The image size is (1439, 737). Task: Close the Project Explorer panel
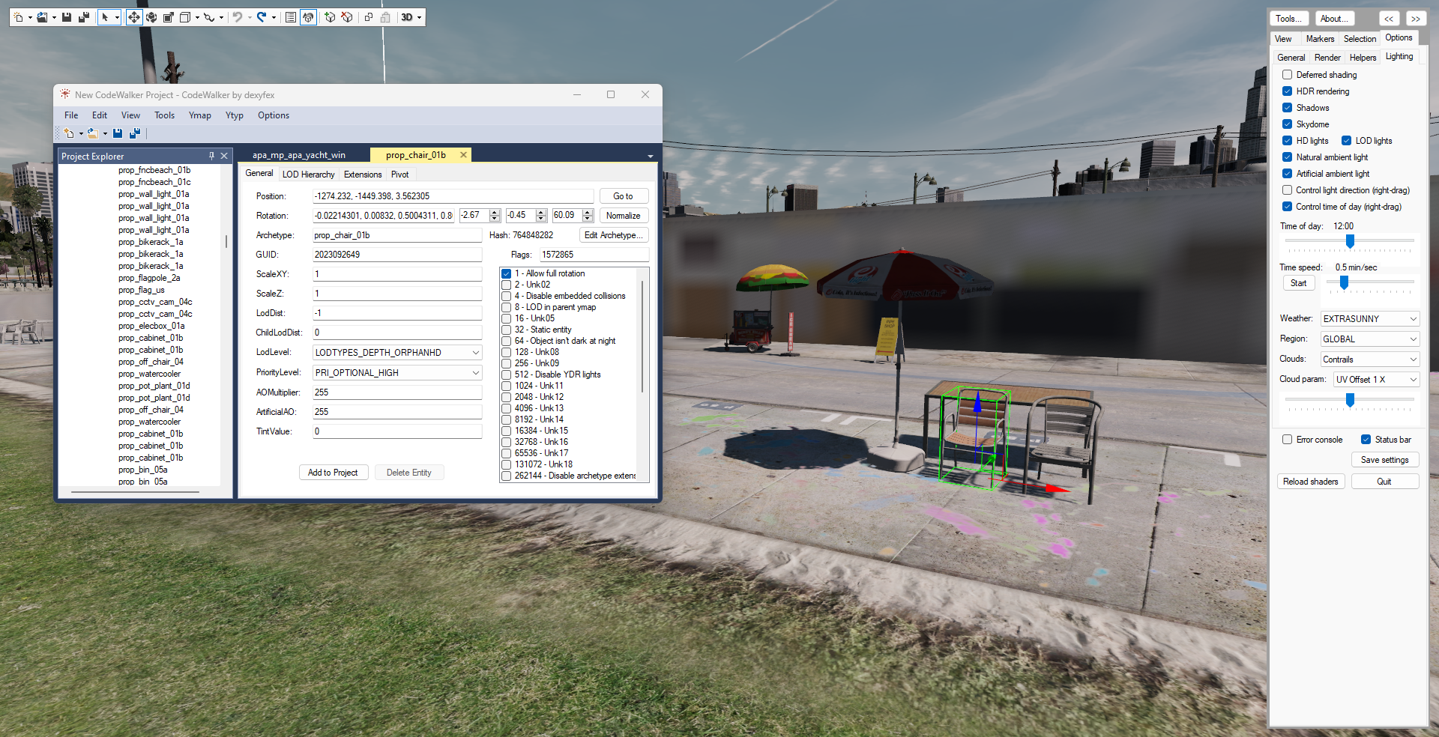(x=224, y=156)
